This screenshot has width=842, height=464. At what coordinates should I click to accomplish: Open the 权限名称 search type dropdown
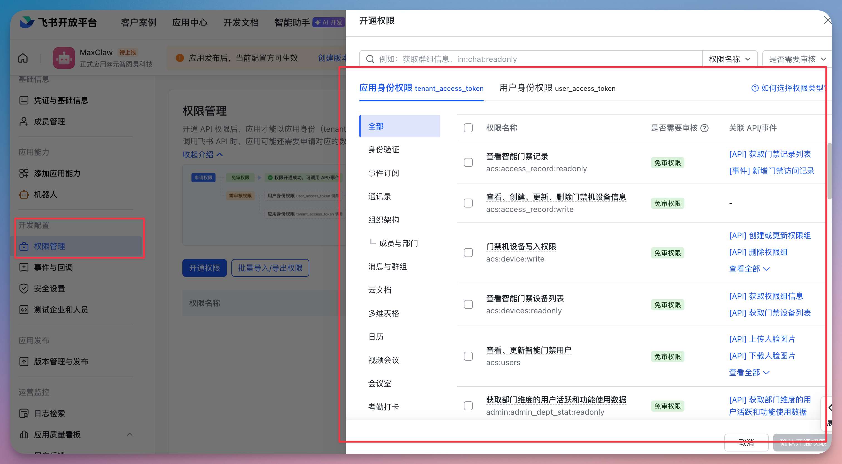tap(730, 59)
